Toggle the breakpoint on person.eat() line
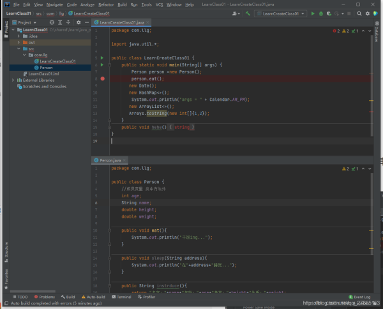Screen dimensions: 383x309 coord(102,79)
